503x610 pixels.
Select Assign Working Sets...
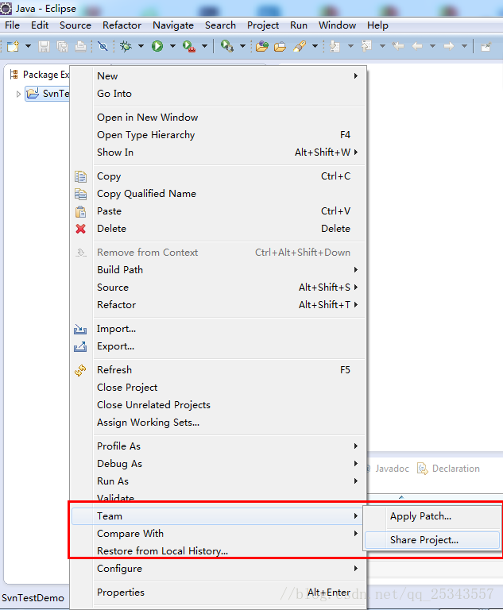(x=218, y=423)
